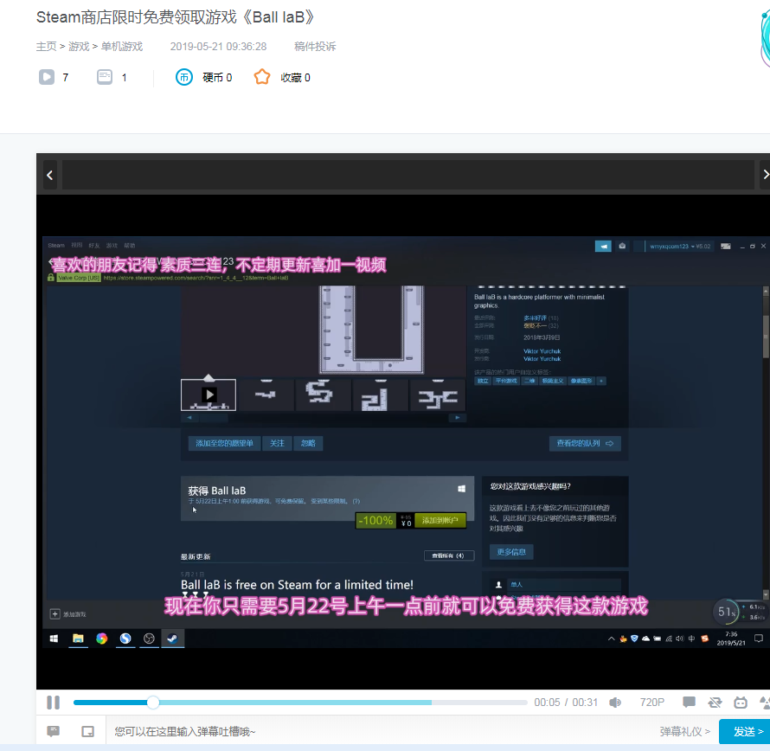Toggle the loop playback icon
This screenshot has width=770, height=751.
[715, 703]
